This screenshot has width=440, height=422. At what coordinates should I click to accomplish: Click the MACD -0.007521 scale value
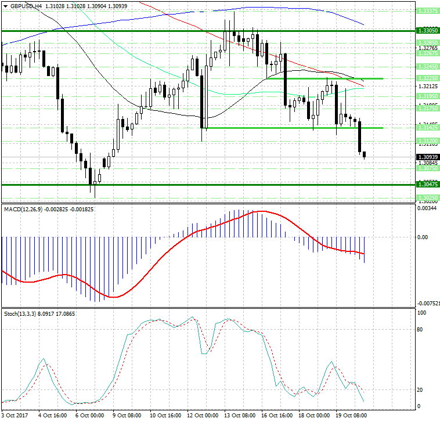coord(428,303)
